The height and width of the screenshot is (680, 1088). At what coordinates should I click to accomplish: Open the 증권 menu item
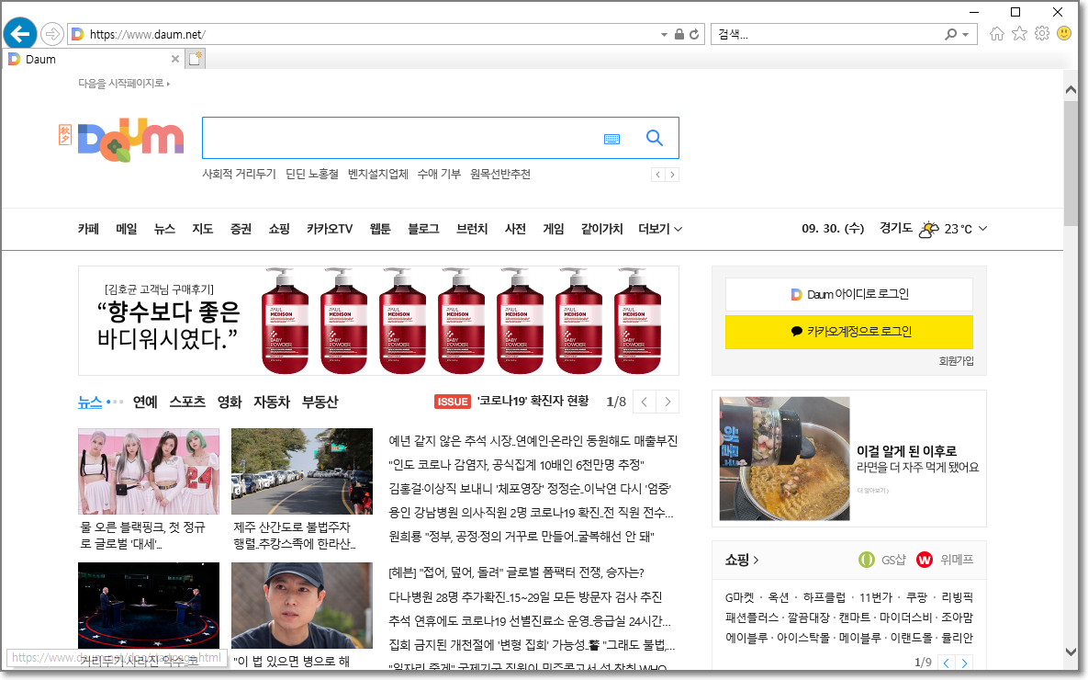coord(241,229)
